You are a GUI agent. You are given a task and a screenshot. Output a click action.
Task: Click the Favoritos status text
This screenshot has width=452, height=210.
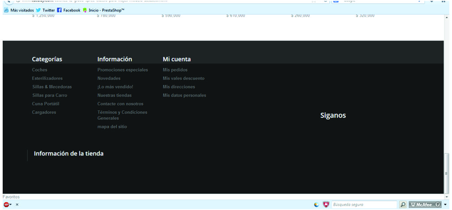coord(11,197)
